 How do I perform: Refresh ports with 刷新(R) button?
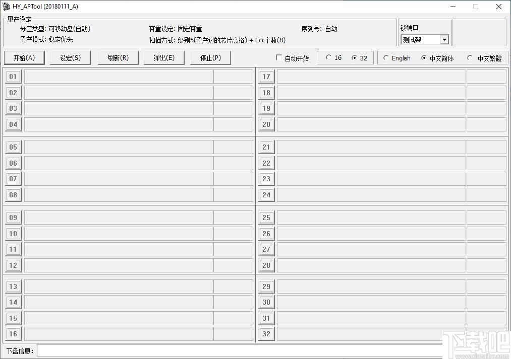119,58
